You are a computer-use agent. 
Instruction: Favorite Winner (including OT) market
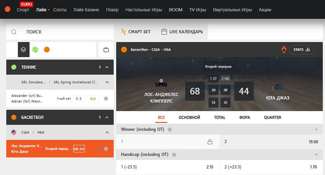170,130
